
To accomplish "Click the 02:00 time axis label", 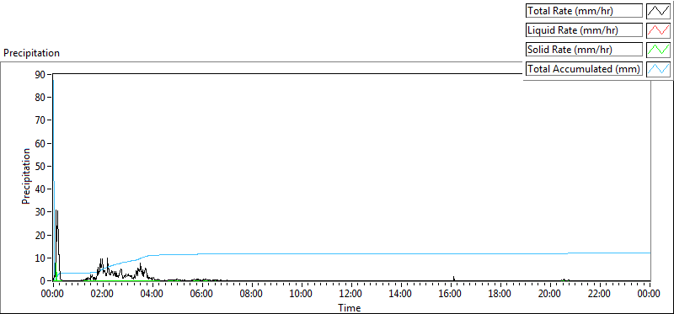I will click(103, 294).
